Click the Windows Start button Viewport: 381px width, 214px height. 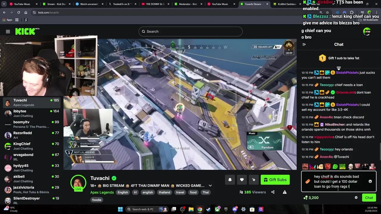coord(120,209)
